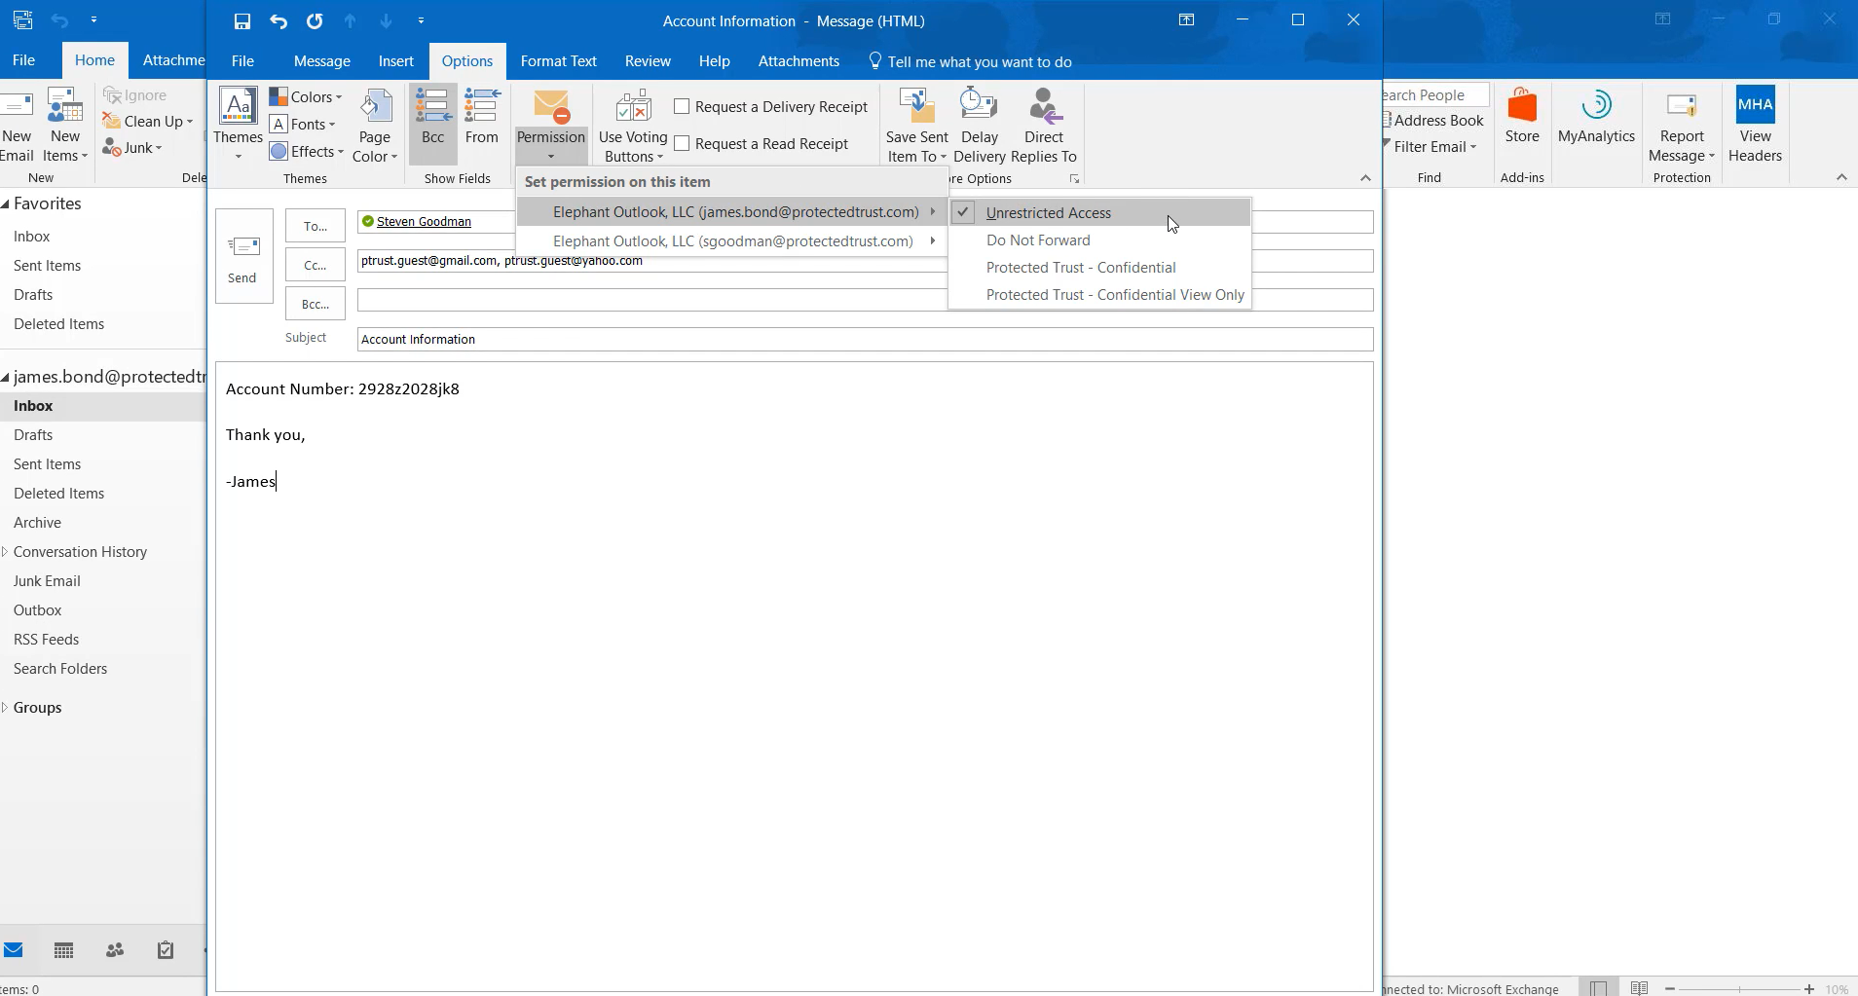Click the Send button
Image resolution: width=1858 pixels, height=996 pixels.
[242, 256]
